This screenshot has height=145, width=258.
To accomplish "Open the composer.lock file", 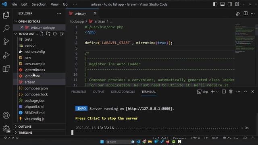I will pos(39,94).
